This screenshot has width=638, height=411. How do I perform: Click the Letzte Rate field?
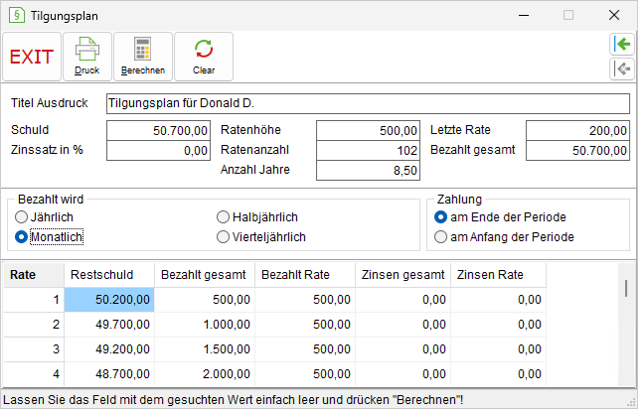[577, 130]
